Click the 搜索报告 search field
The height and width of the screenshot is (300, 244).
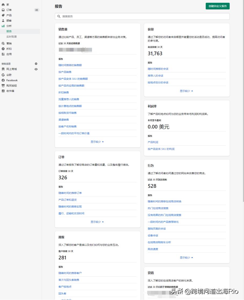point(143,16)
